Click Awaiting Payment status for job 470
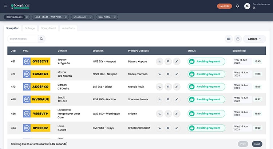273x149 pixels. click(x=206, y=86)
